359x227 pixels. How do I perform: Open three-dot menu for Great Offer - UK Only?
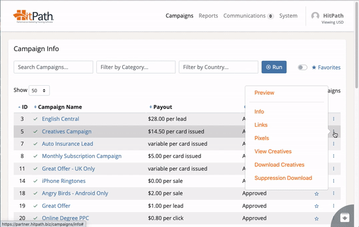coord(334,169)
